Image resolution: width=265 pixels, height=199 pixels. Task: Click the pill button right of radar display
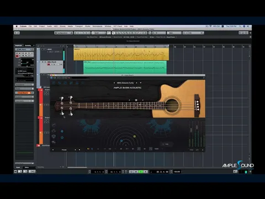[166, 144]
